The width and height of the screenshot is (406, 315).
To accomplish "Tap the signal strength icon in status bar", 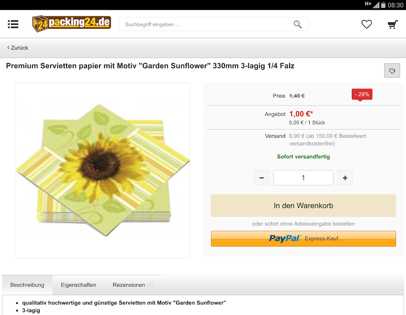I will [376, 5].
